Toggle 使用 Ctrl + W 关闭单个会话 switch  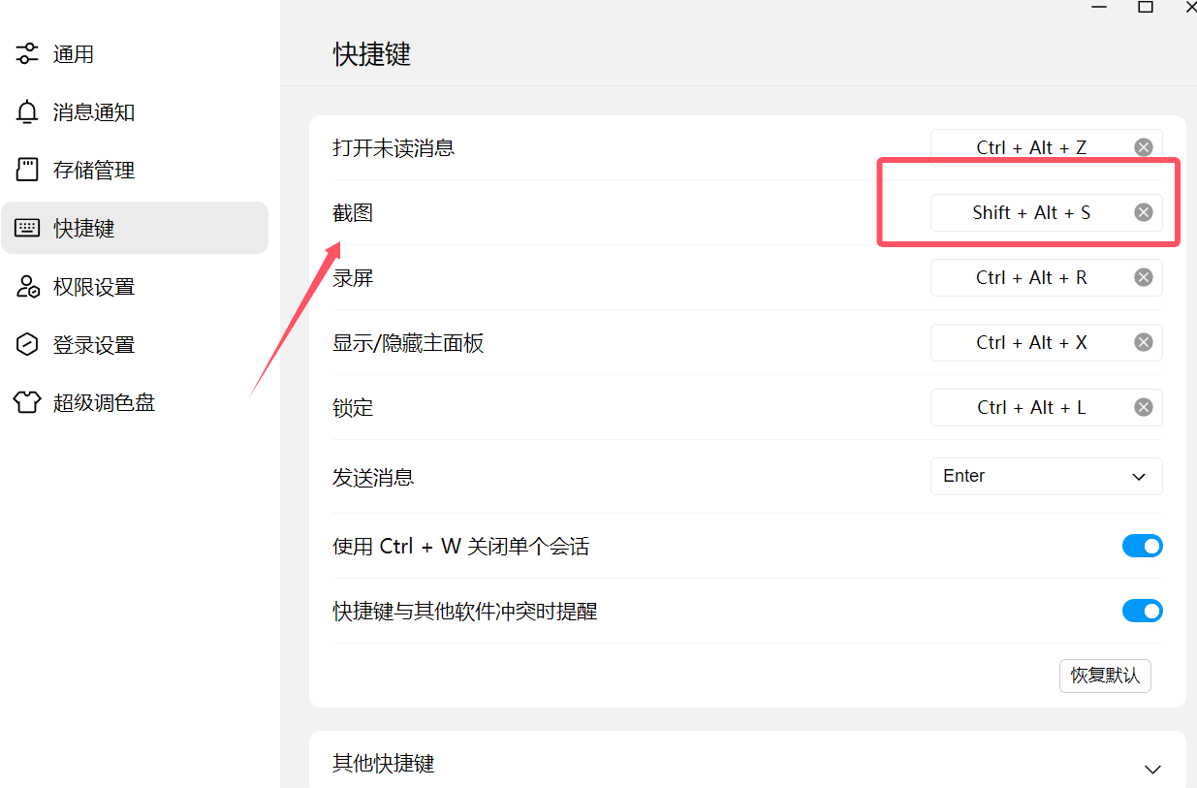coord(1142,546)
